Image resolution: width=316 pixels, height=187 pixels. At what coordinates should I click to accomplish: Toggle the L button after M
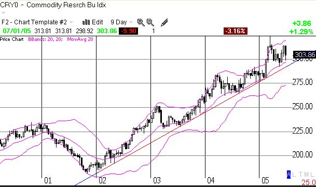(312, 175)
